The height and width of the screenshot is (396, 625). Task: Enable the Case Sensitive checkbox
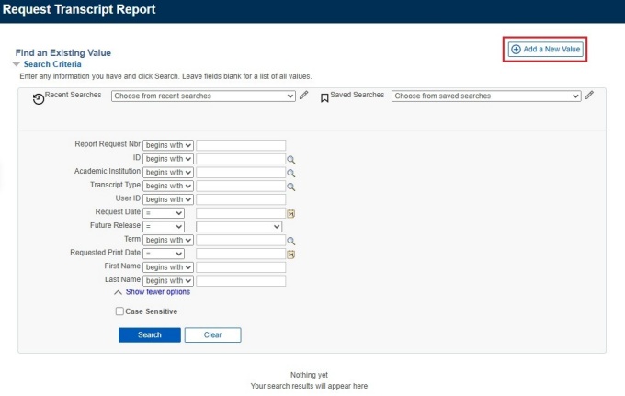[x=119, y=311]
